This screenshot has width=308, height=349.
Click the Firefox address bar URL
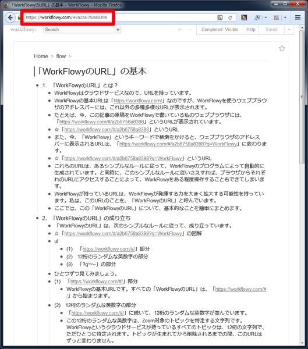(67, 17)
